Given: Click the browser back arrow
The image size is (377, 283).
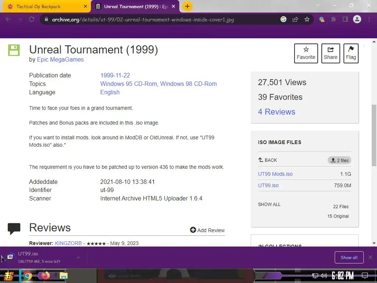Looking at the screenshot, I should (8, 19).
